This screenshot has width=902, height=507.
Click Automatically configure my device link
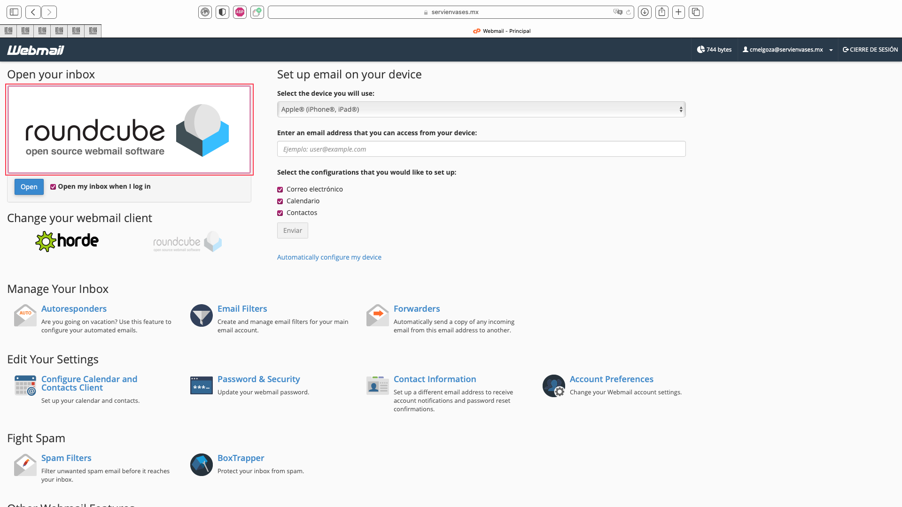coord(329,257)
